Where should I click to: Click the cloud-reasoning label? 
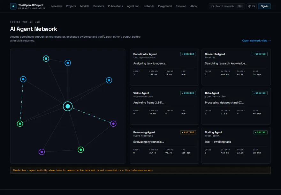[x=143, y=136]
